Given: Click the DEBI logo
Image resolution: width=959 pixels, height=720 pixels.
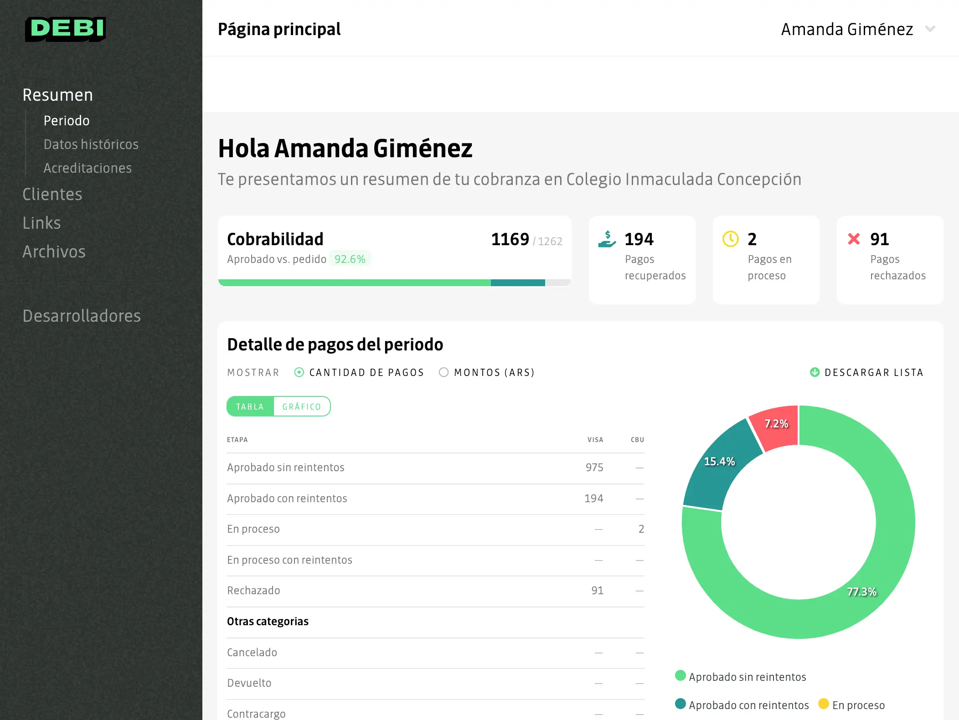Looking at the screenshot, I should pyautogui.click(x=65, y=29).
